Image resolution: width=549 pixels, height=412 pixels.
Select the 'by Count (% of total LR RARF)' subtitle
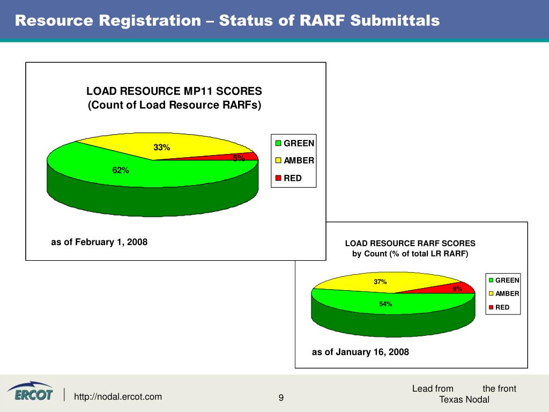pyautogui.click(x=410, y=254)
